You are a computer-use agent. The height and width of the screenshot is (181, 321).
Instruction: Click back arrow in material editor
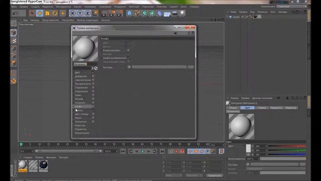(x=175, y=33)
